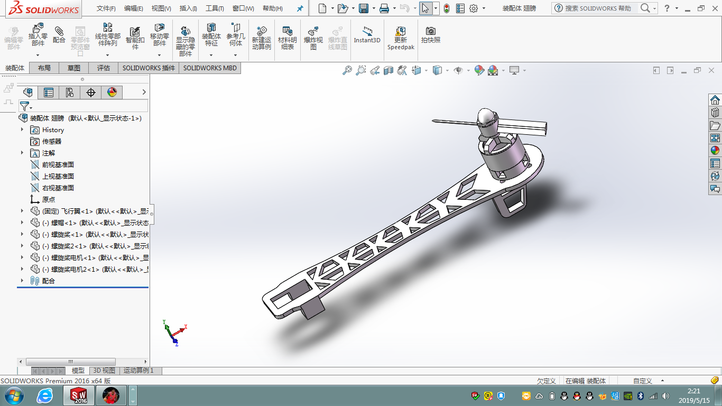Click the Apply Scene icon
Viewport: 722px width, 406px height.
click(493, 70)
